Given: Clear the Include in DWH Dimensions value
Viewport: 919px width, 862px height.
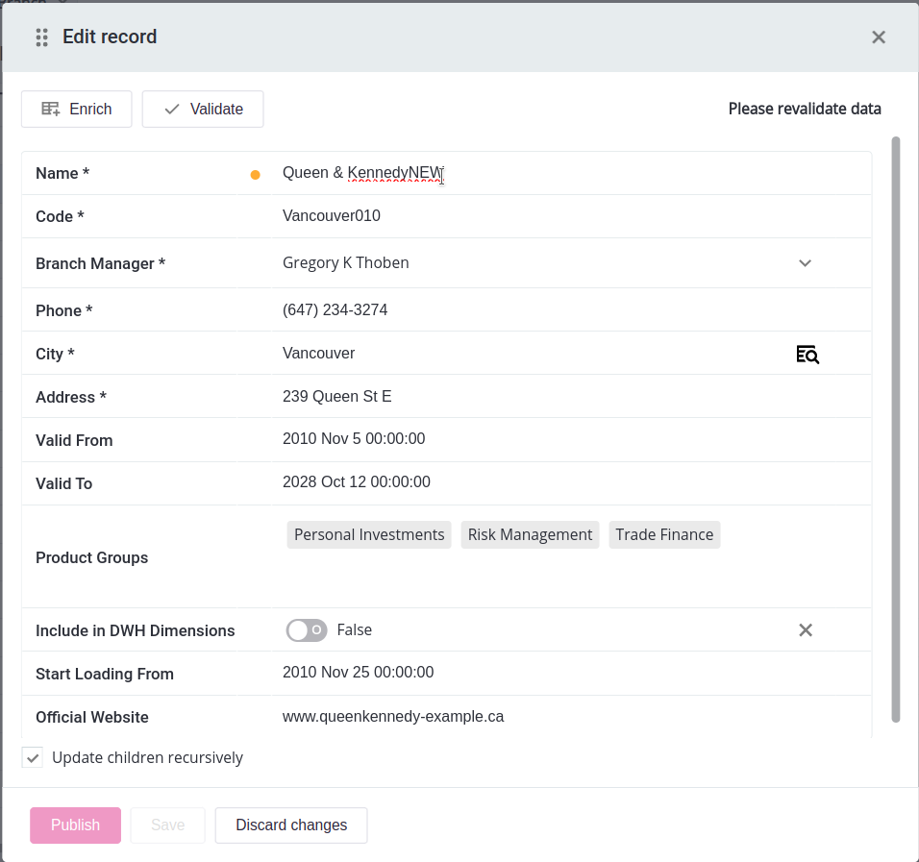Looking at the screenshot, I should coord(806,630).
